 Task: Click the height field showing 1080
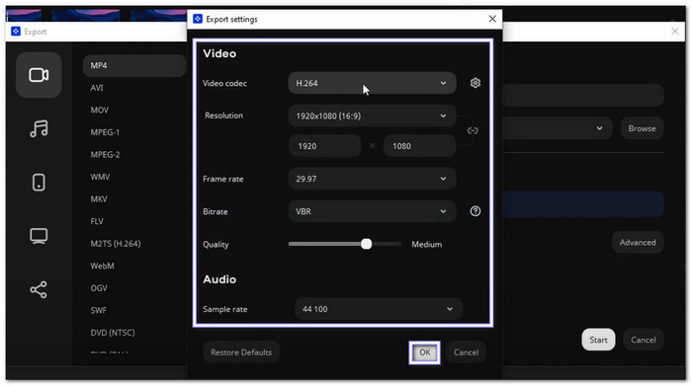pos(419,146)
